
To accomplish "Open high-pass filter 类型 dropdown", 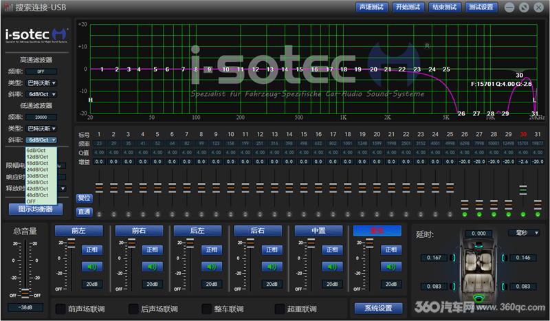I will pyautogui.click(x=41, y=83).
